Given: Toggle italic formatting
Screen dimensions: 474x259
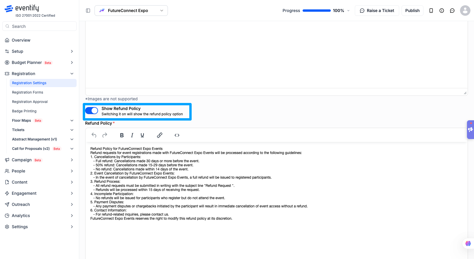Looking at the screenshot, I should [x=132, y=135].
